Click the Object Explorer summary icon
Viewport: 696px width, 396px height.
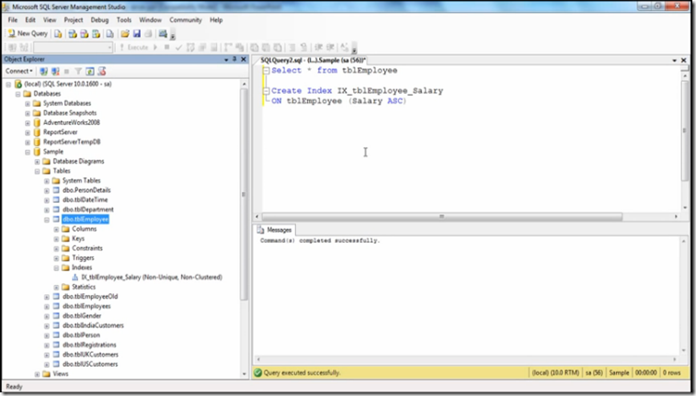[x=102, y=71]
